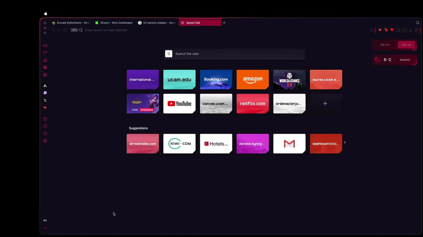423x237 pixels.
Task: Open the red tag toolbar extension
Action: (x=392, y=30)
